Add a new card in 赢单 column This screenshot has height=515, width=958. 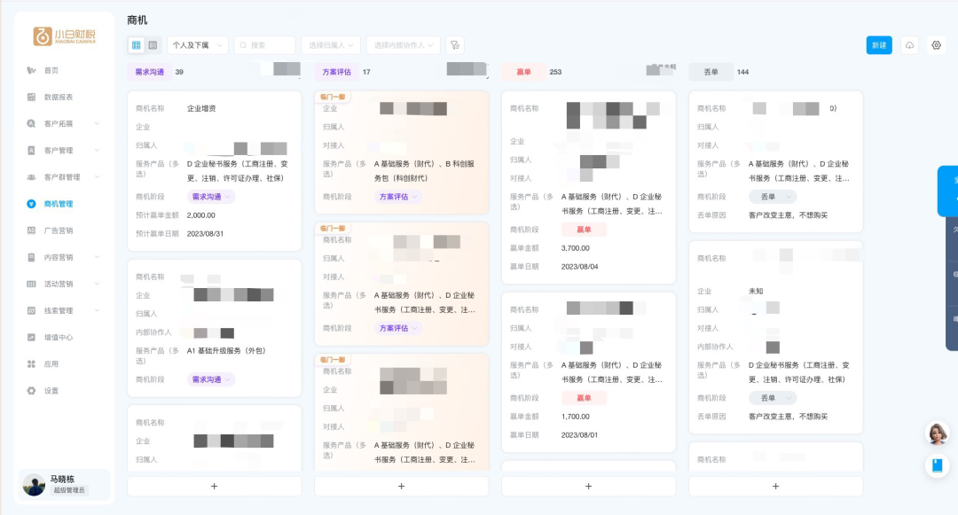click(588, 486)
